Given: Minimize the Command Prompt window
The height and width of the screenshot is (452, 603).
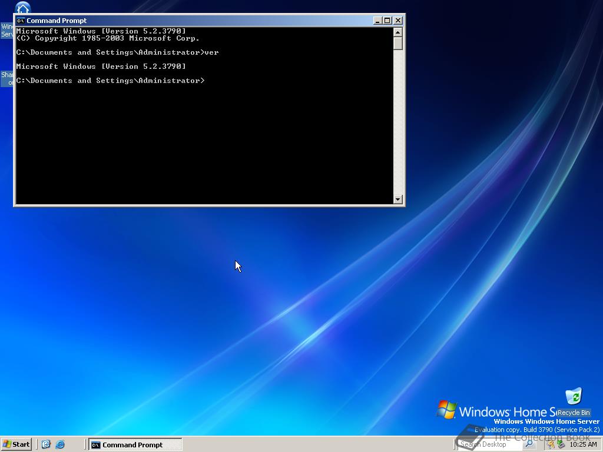Looking at the screenshot, I should click(377, 21).
